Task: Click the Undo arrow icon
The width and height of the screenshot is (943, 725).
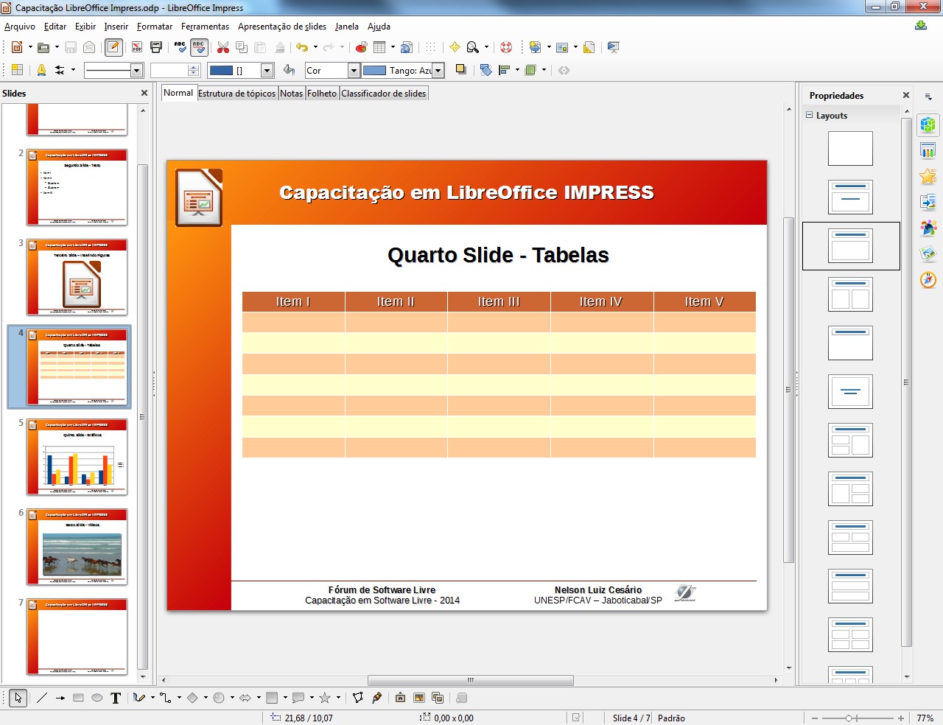Action: click(302, 47)
